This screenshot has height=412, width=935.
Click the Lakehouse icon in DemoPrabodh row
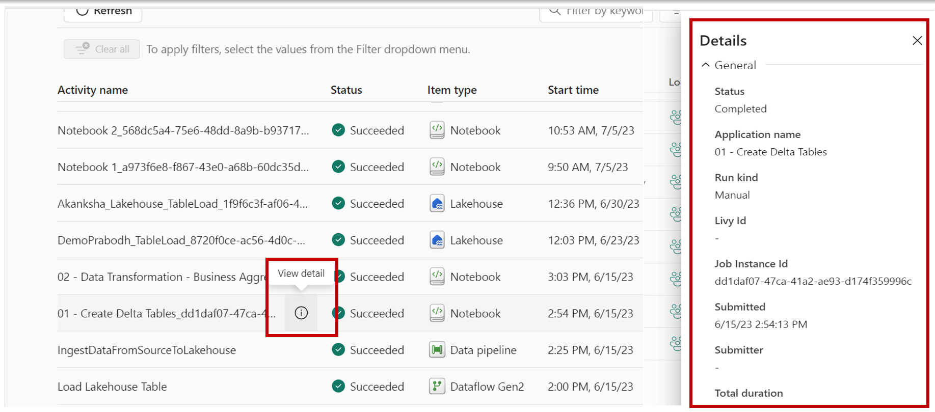tap(437, 240)
